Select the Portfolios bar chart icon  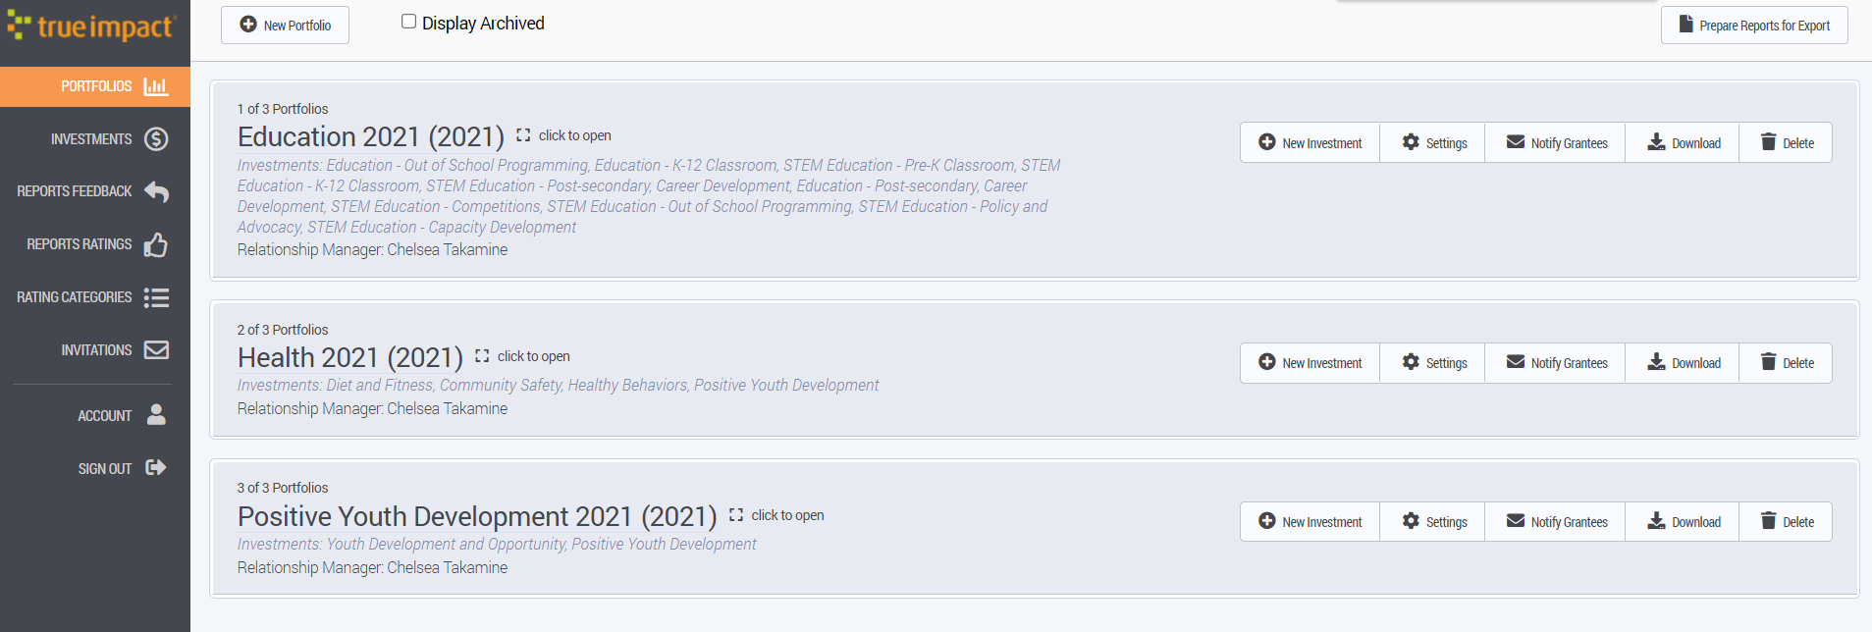coord(156,86)
